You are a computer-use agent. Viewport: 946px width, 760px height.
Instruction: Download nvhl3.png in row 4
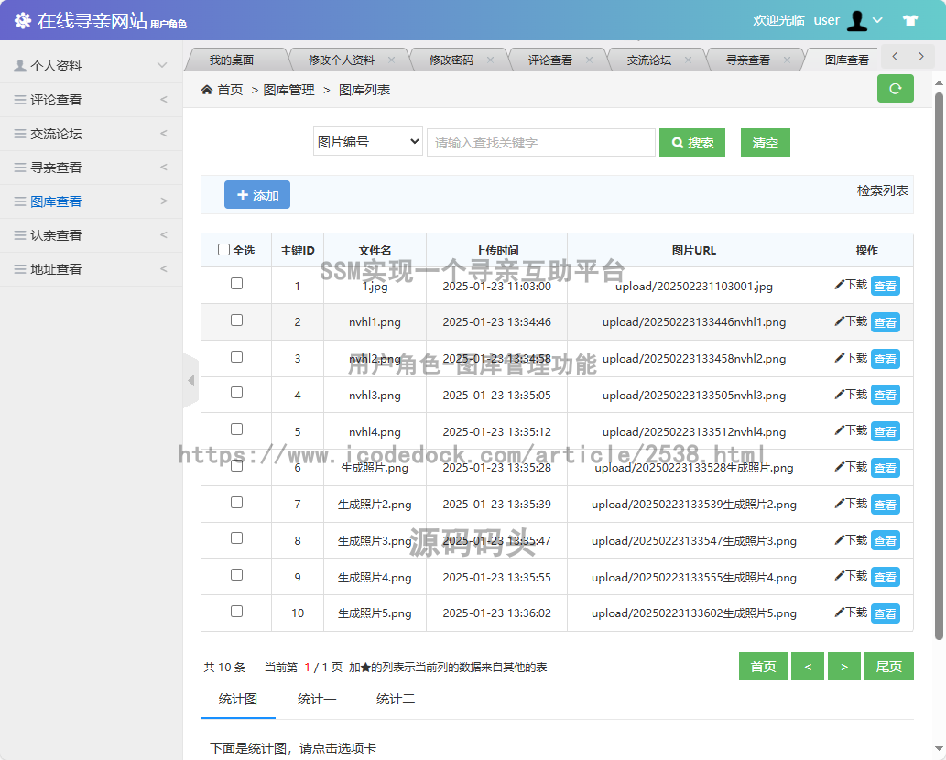pos(851,395)
